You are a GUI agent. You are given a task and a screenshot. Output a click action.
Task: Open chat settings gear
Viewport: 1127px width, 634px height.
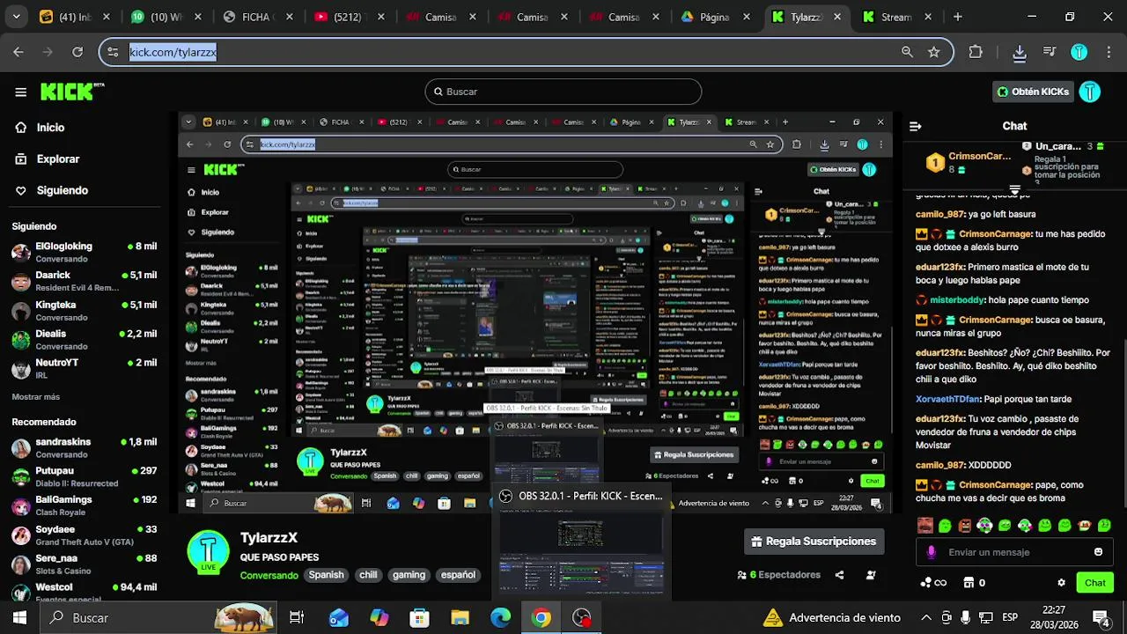1061,583
